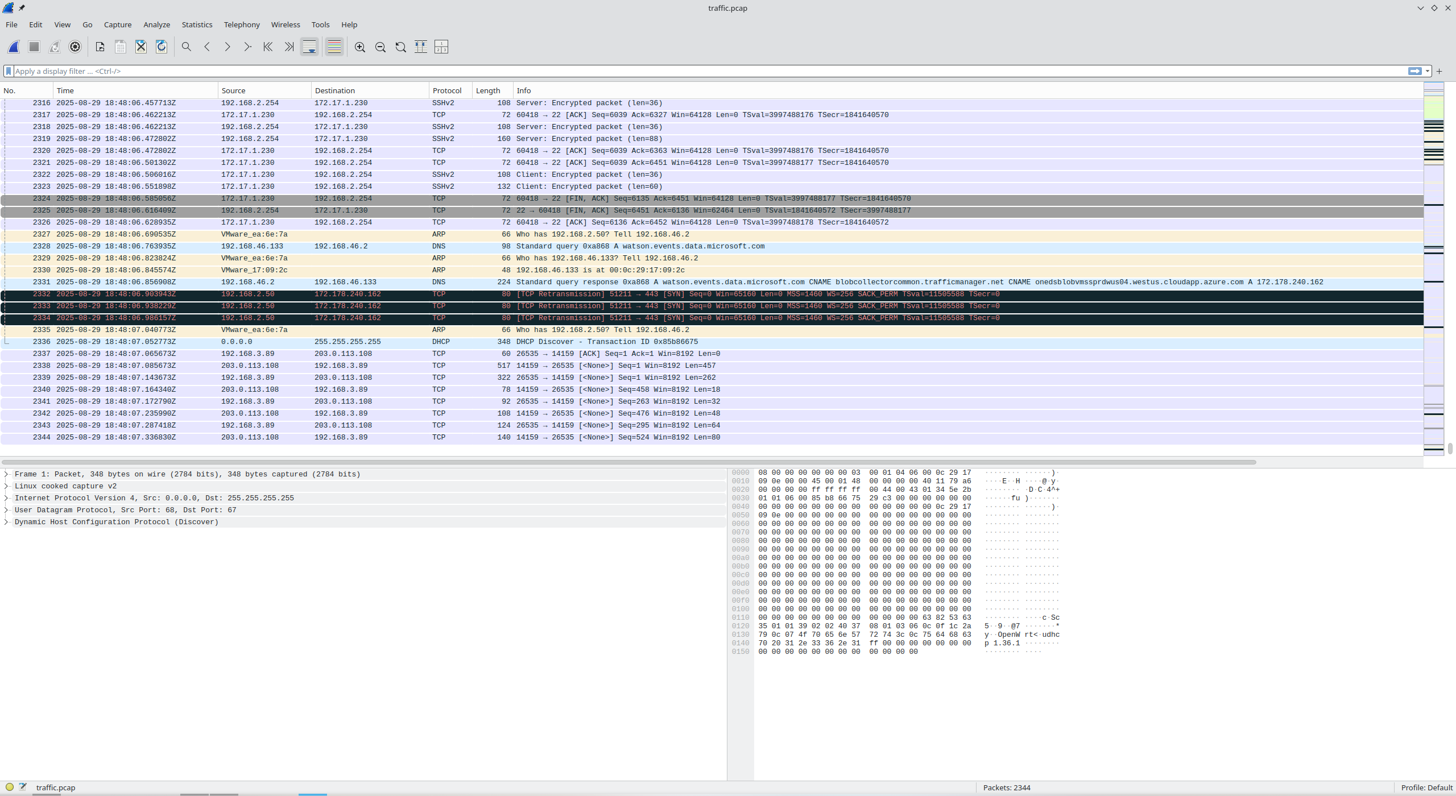Image resolution: width=1456 pixels, height=796 pixels.
Task: Select packet 2332 TCP Retransmission row
Action: coord(712,294)
